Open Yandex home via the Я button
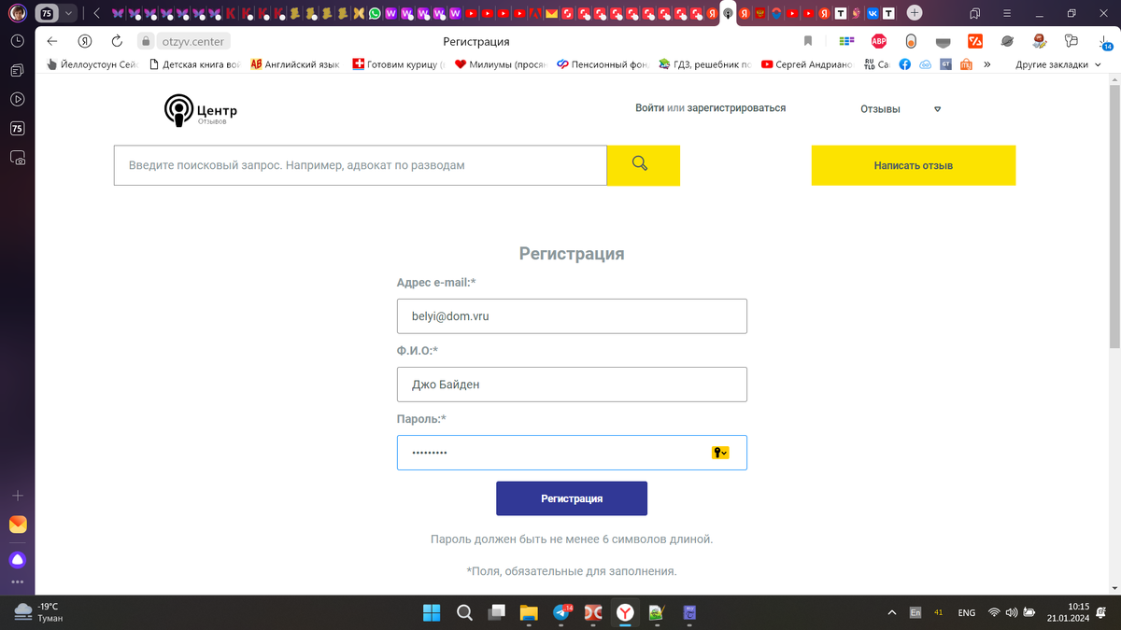This screenshot has height=630, width=1121. [x=84, y=41]
